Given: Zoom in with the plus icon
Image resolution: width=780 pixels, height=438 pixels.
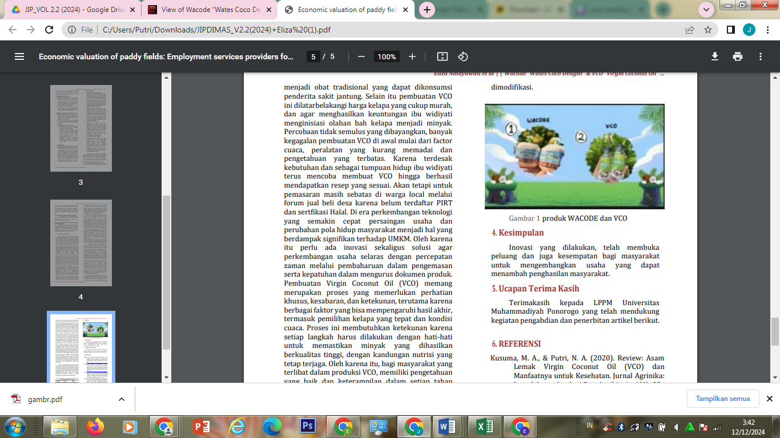Looking at the screenshot, I should [412, 56].
